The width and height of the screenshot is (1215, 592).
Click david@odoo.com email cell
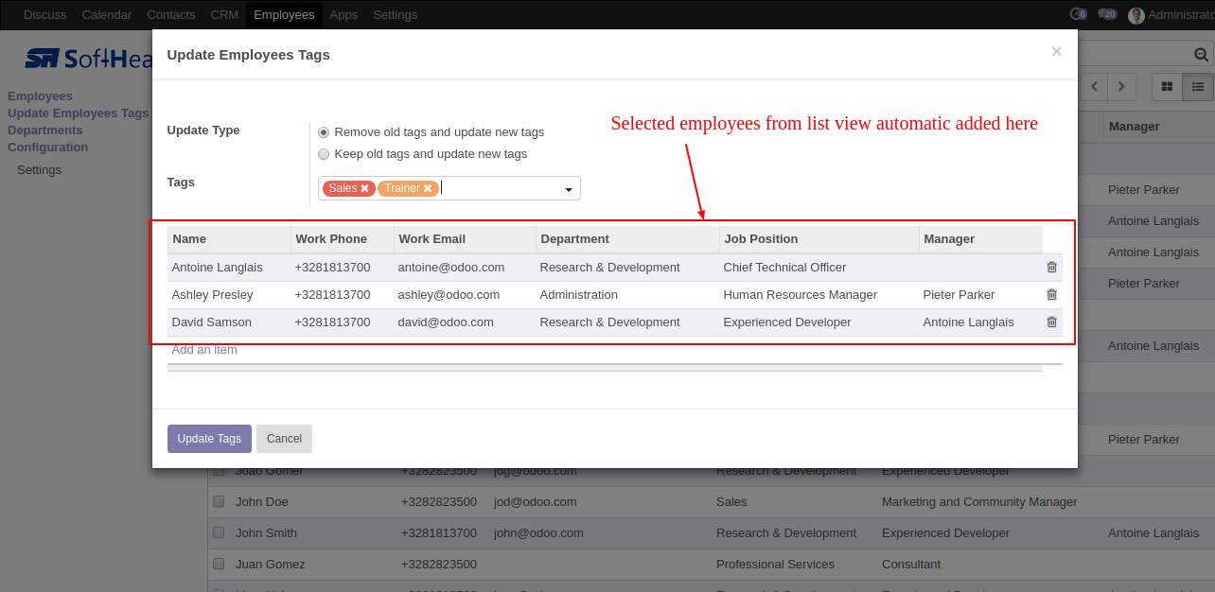[465, 322]
